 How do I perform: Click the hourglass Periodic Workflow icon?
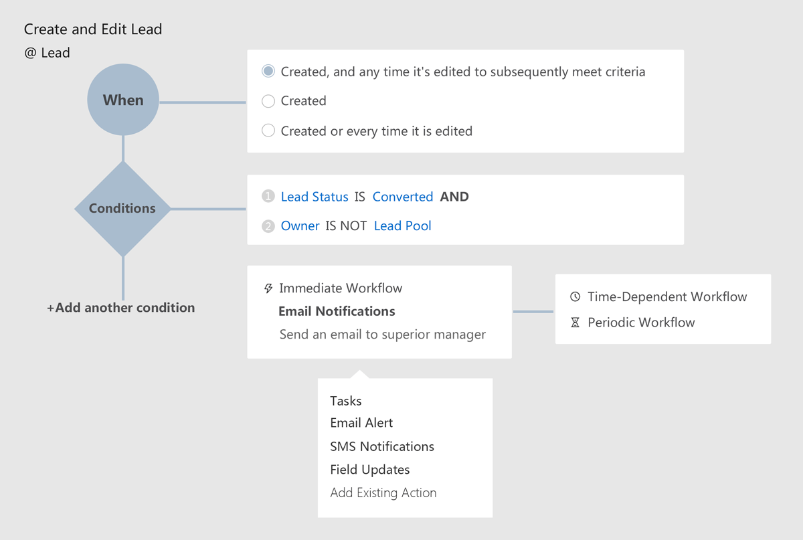pyautogui.click(x=575, y=323)
